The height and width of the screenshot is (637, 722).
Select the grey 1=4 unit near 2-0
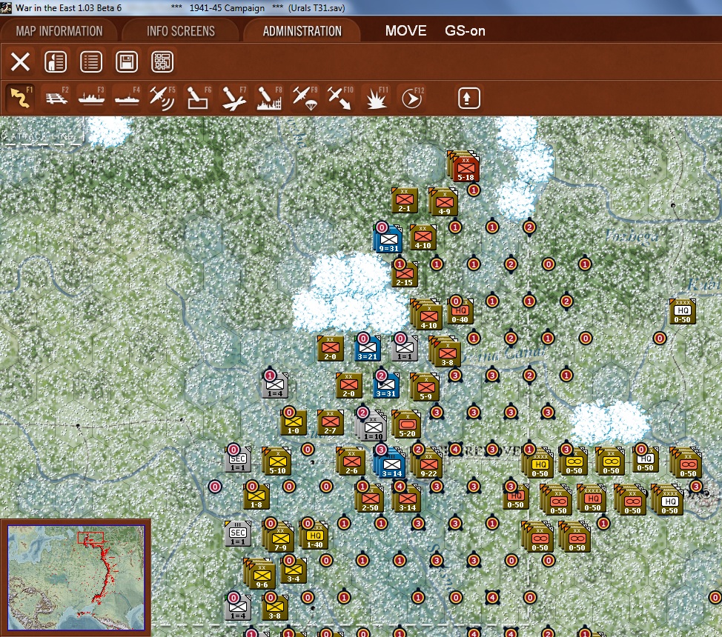(275, 384)
